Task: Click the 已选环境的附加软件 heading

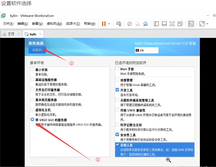Action: coord(131,63)
